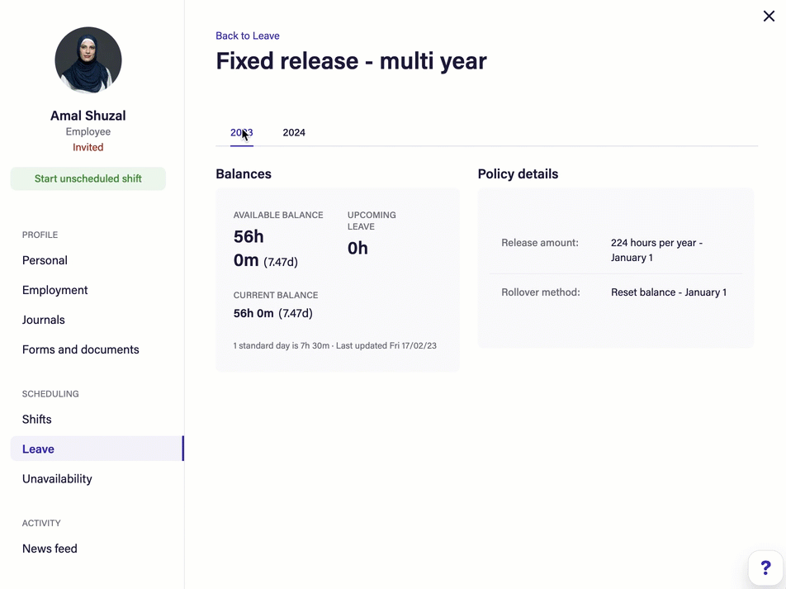Select the Leave sidebar item
Viewport: 786px width, 589px height.
(x=38, y=449)
